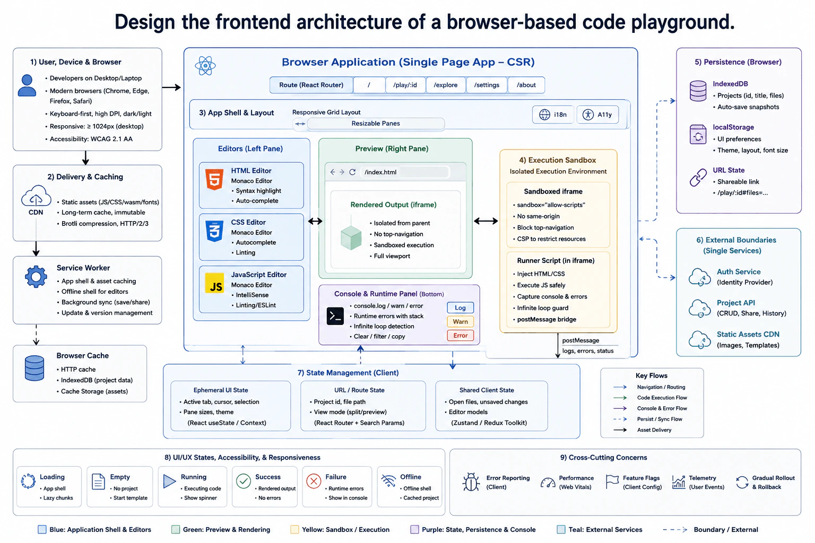Screen dimensions: 815x543
Task: Click the Project API cloud icon
Action: click(700, 309)
